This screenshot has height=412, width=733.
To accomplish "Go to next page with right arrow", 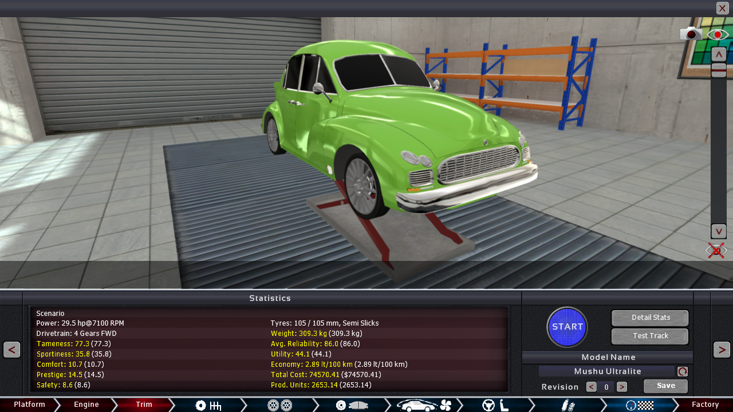I will pos(722,349).
